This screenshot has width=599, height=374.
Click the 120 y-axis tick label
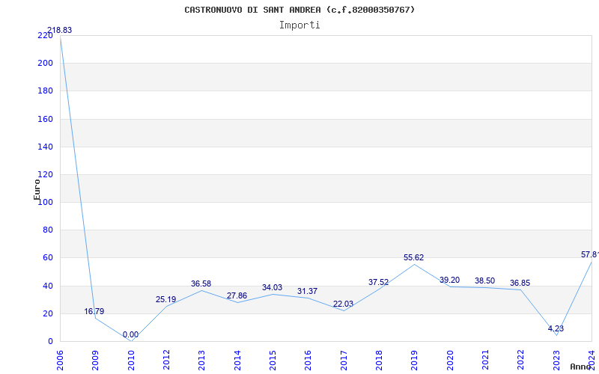pyautogui.click(x=45, y=175)
